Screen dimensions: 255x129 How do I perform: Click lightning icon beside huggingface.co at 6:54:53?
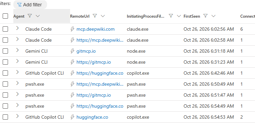coord(72,117)
